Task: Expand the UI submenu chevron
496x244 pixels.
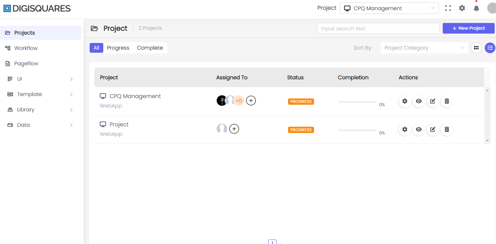Action: tap(71, 79)
